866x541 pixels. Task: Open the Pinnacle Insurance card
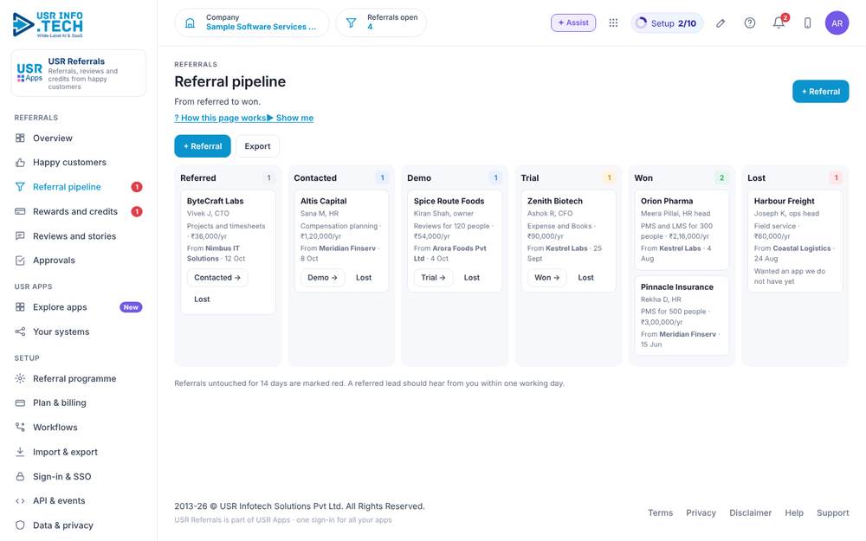[682, 316]
